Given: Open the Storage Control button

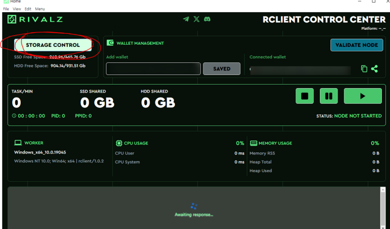Looking at the screenshot, I should [53, 45].
